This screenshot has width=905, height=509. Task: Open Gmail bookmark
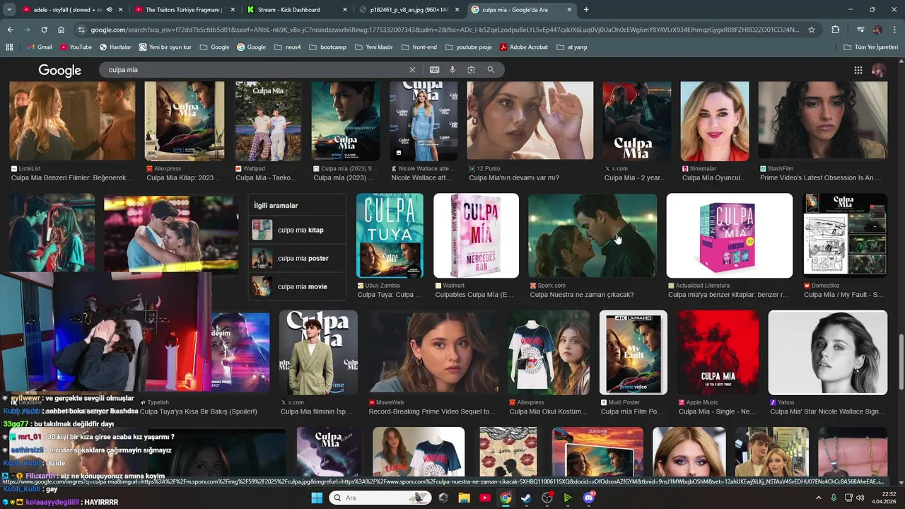[x=40, y=47]
